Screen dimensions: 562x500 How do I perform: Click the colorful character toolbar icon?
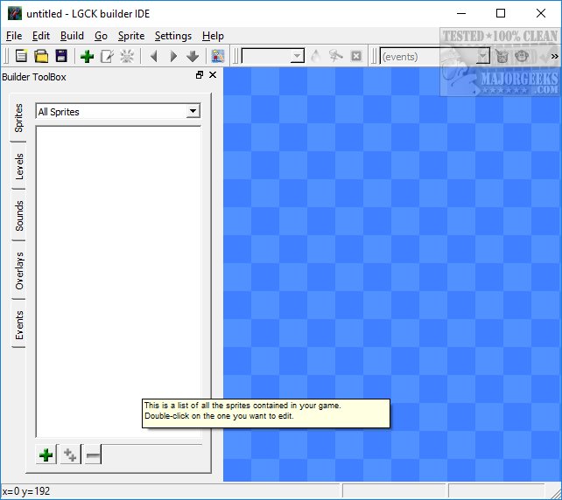click(x=218, y=56)
